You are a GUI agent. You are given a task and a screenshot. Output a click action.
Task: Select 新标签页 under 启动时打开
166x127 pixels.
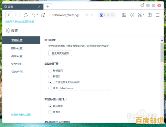[50, 71]
